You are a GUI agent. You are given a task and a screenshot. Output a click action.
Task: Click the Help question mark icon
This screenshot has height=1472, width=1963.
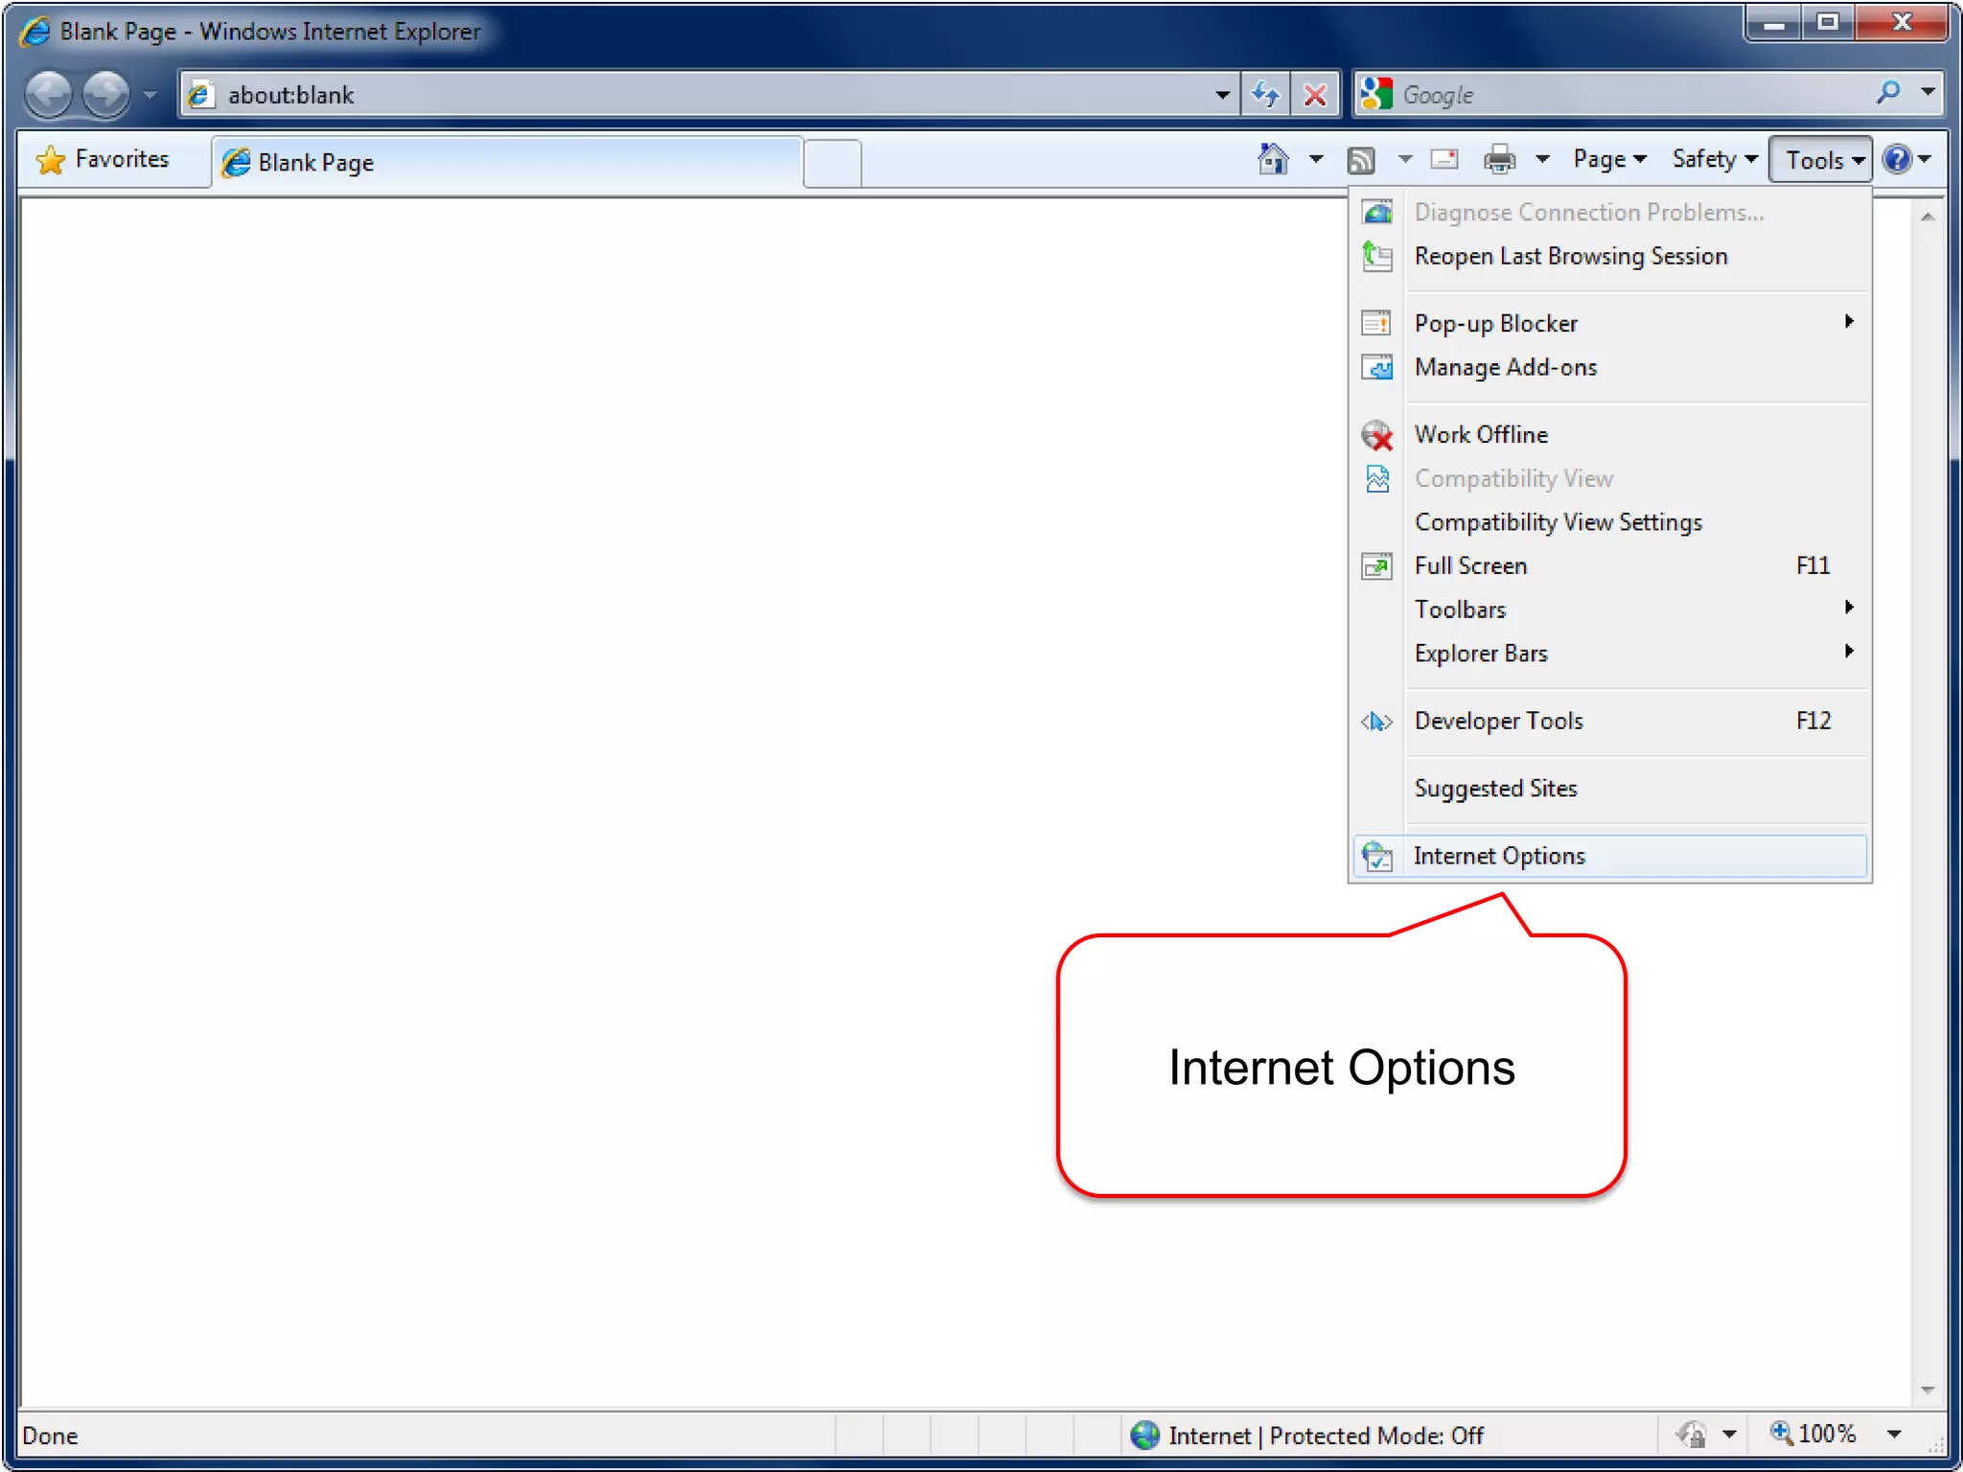coord(1897,159)
